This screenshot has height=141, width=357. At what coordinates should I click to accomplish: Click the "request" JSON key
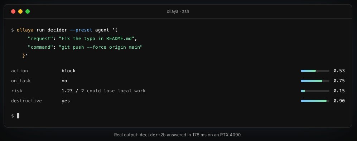[40, 39]
